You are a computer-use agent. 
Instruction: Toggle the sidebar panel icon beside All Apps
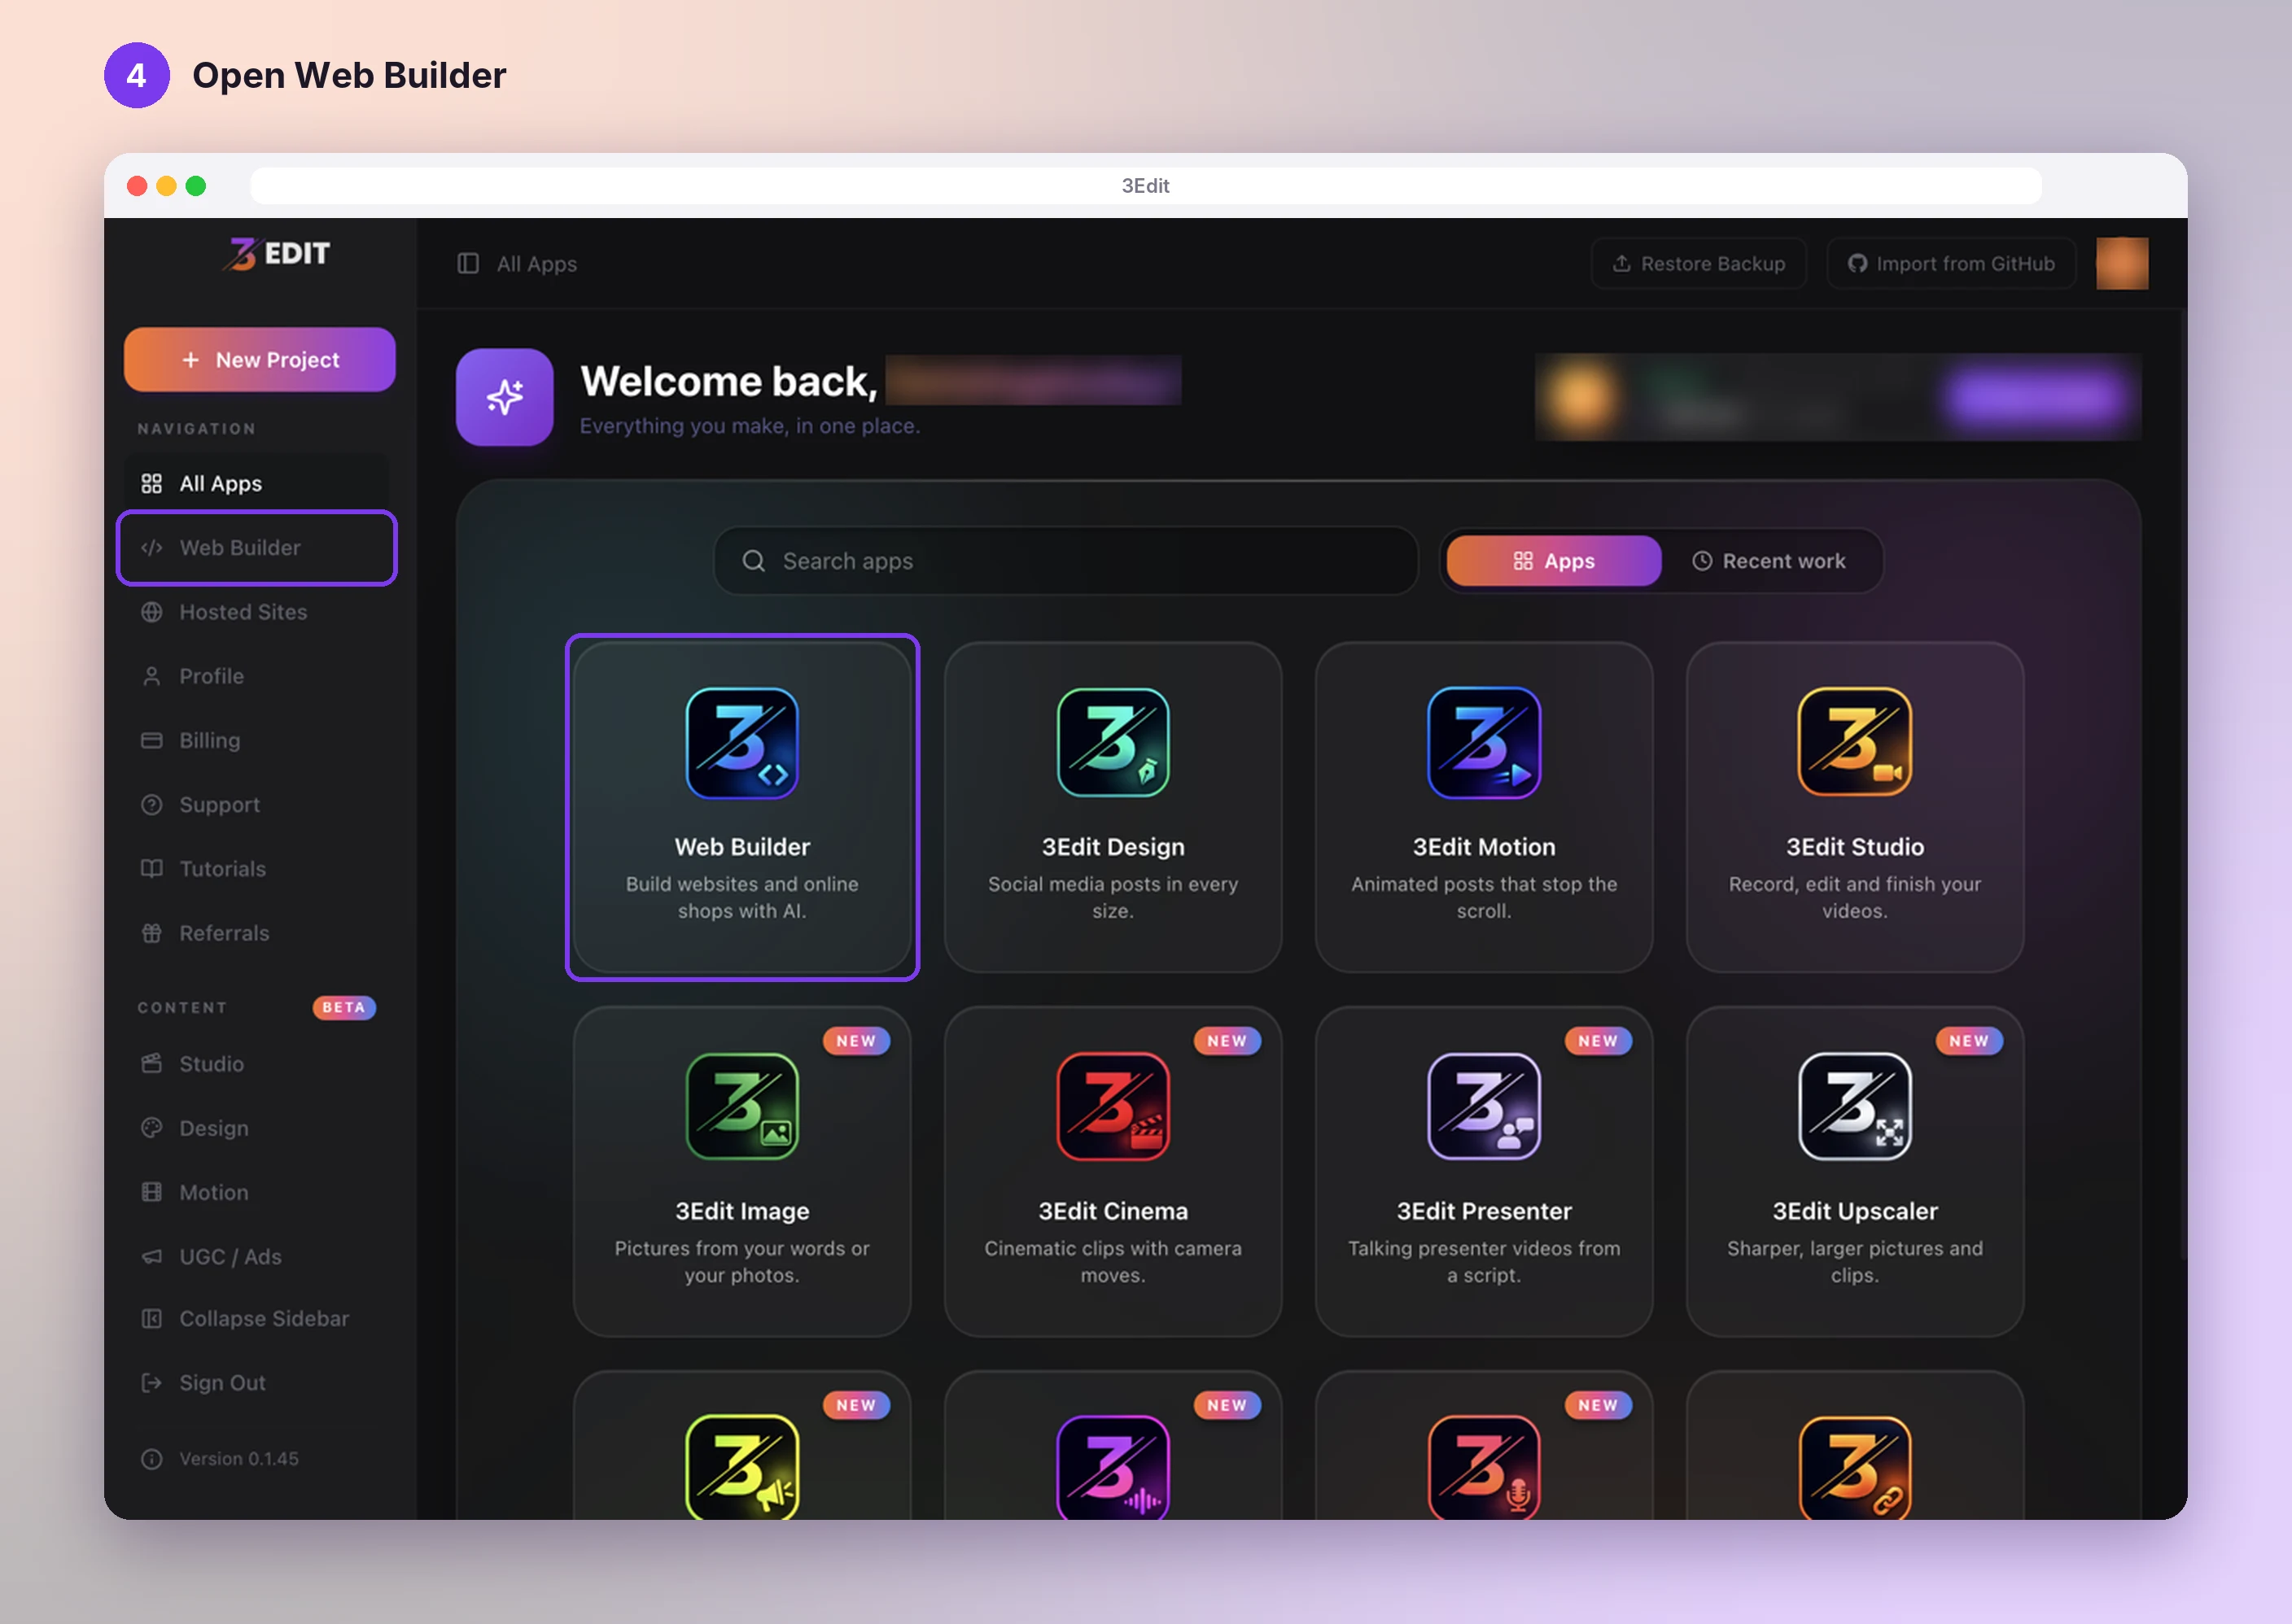[468, 263]
